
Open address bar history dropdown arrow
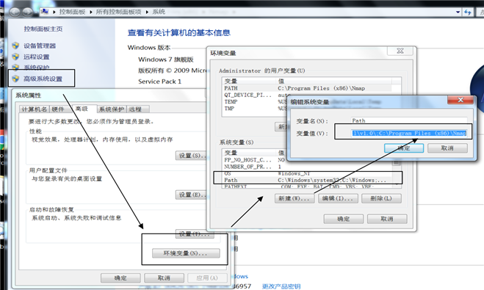(458, 12)
